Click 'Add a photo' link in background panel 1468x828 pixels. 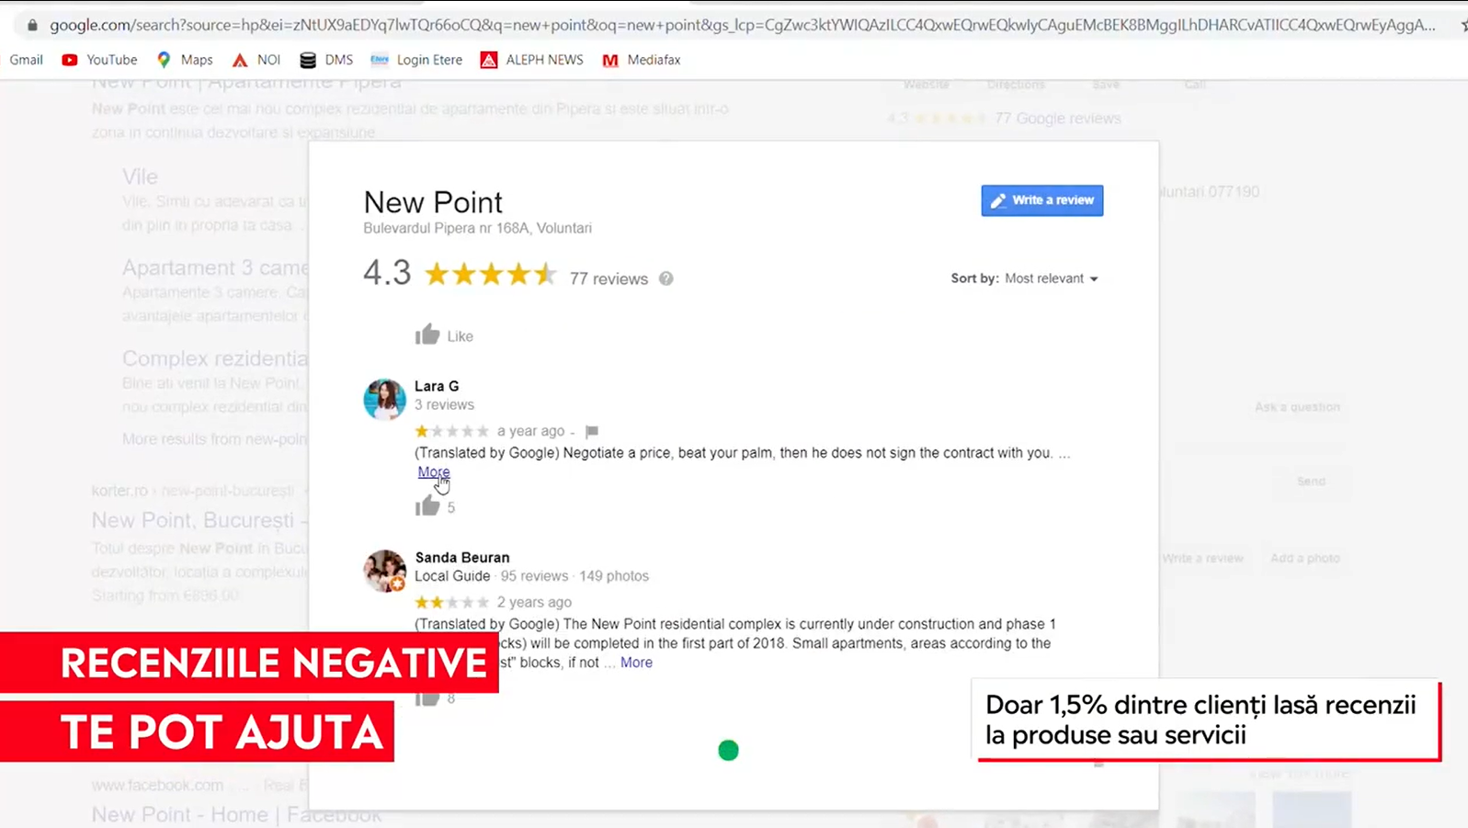coord(1305,558)
